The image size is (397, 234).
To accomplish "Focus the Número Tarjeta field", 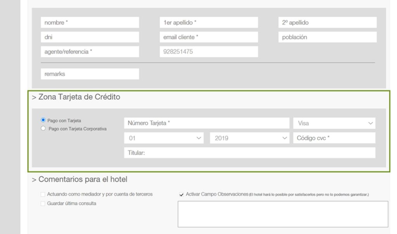I will 206,123.
